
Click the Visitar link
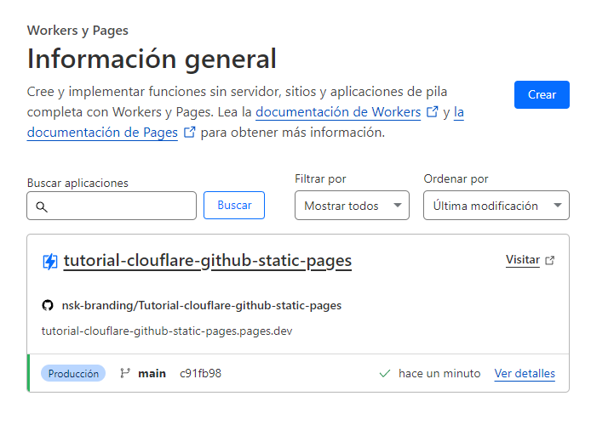[x=523, y=259]
